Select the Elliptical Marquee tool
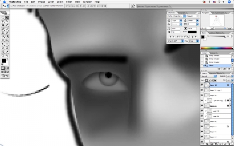Image resolution: width=234 pixels, height=146 pixels. pyautogui.click(x=3, y=18)
